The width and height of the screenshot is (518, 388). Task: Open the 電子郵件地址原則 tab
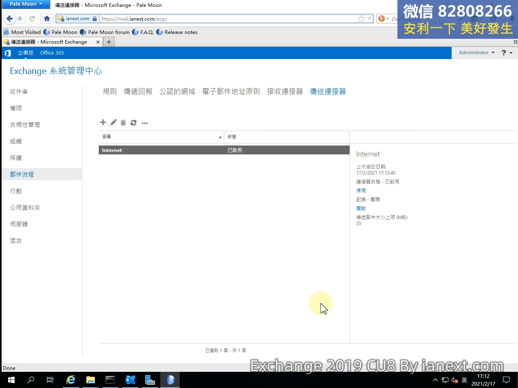[231, 91]
